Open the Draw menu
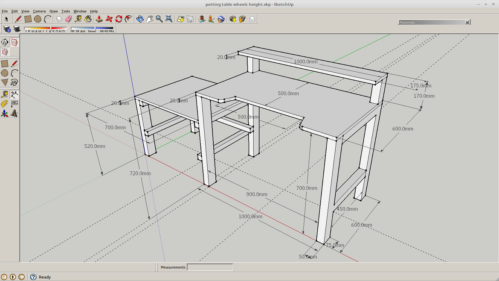The width and height of the screenshot is (499, 281). tap(53, 12)
